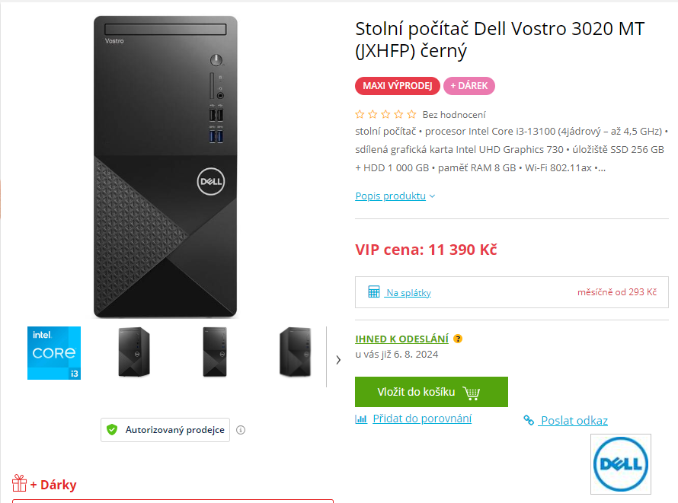
Task: Click the info icon beside Autorizovaný prodejce
Action: [241, 430]
